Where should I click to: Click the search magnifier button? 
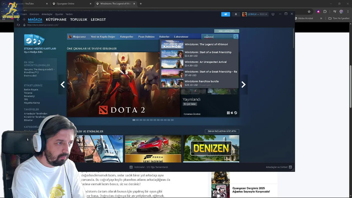pos(236,37)
